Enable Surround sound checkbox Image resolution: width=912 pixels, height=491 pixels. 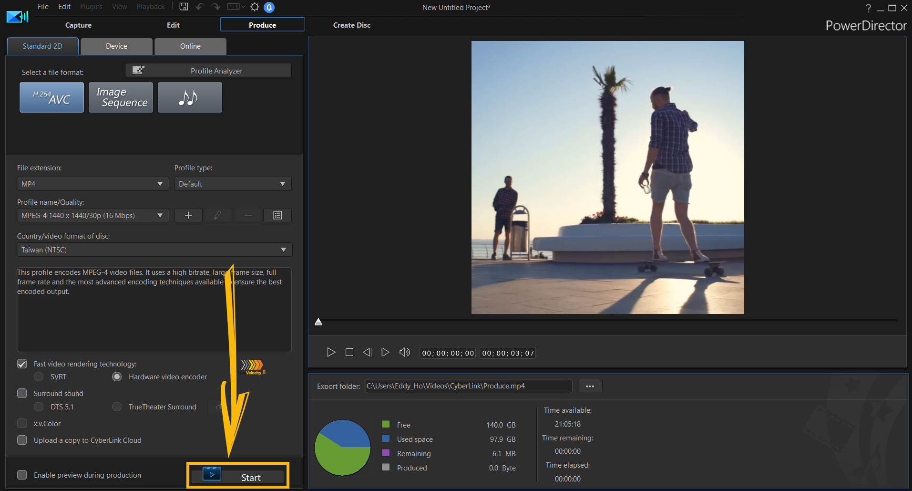point(22,393)
